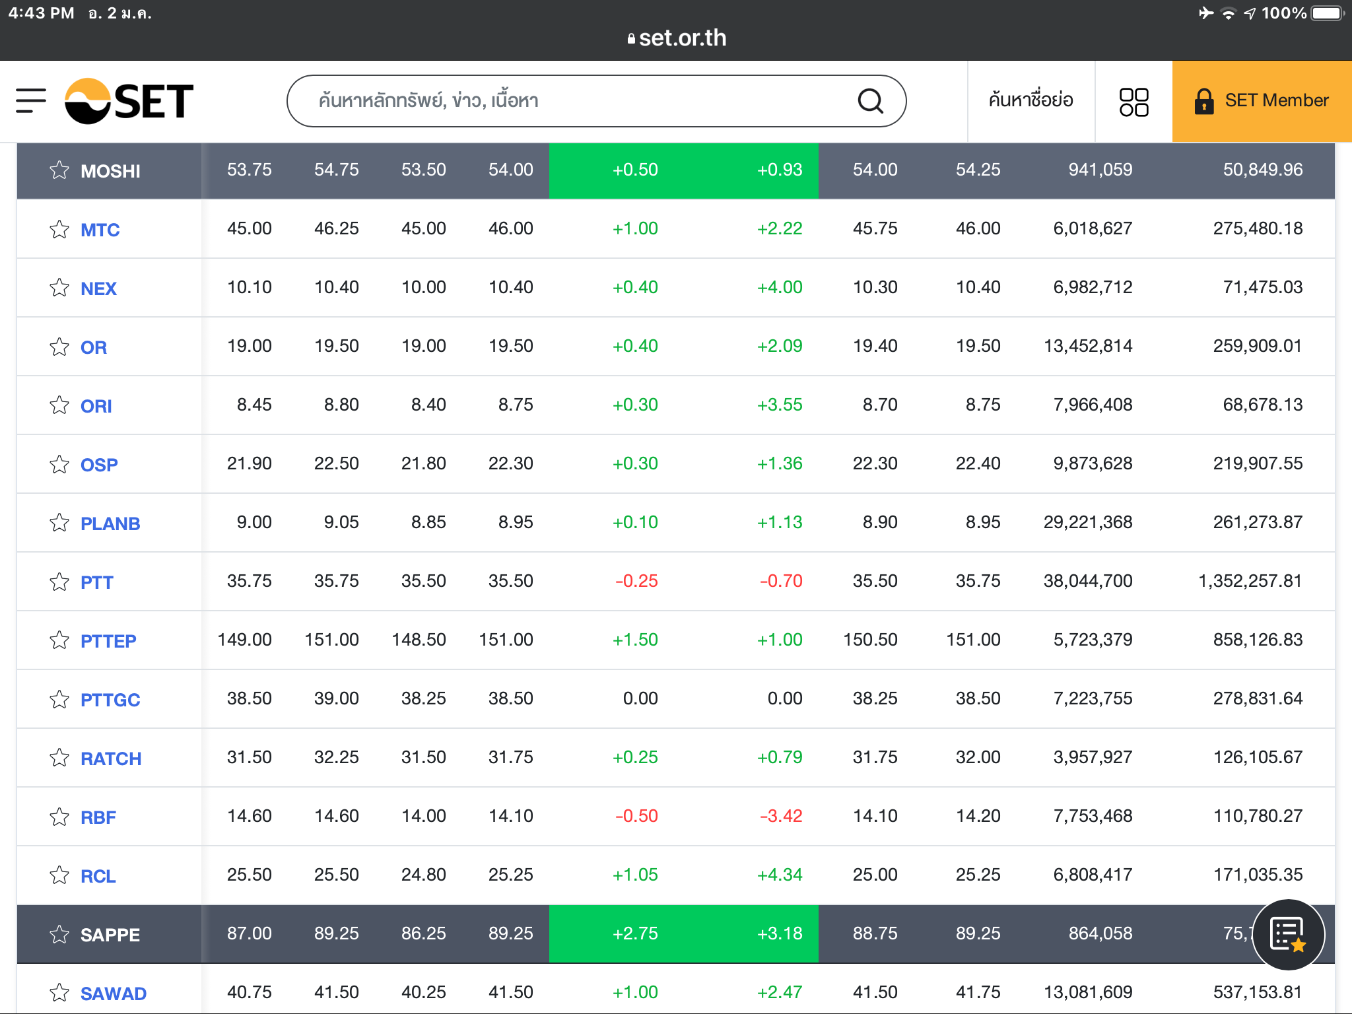Click the SET Member lock button

[1262, 101]
